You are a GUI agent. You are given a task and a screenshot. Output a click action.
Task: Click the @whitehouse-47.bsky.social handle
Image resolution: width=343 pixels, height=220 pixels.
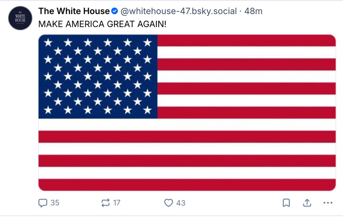click(178, 11)
